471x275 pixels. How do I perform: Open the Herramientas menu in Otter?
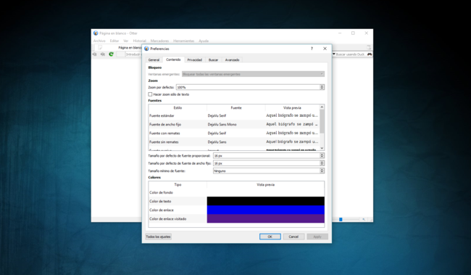click(x=184, y=41)
